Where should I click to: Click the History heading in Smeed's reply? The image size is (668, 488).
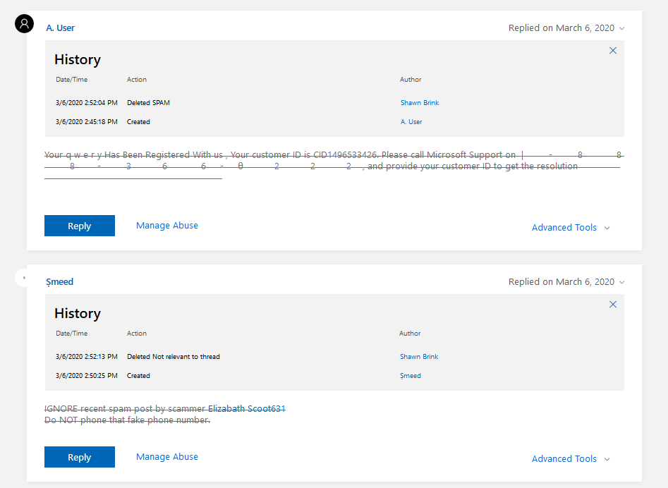[78, 313]
